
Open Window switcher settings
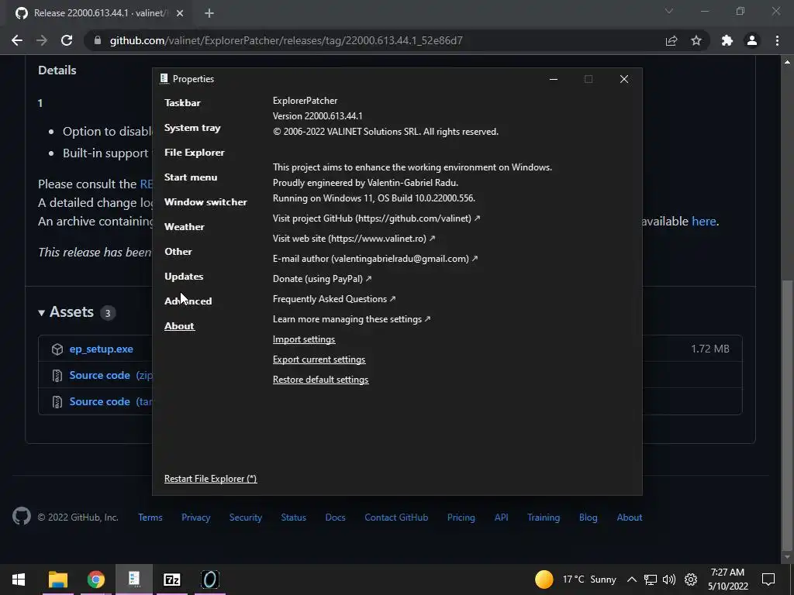(x=205, y=202)
